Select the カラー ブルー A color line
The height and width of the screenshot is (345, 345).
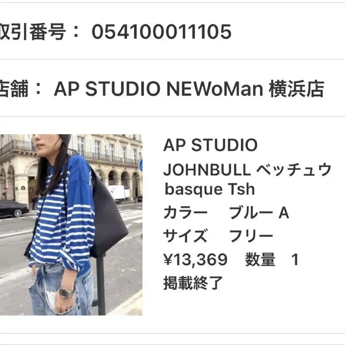point(226,213)
